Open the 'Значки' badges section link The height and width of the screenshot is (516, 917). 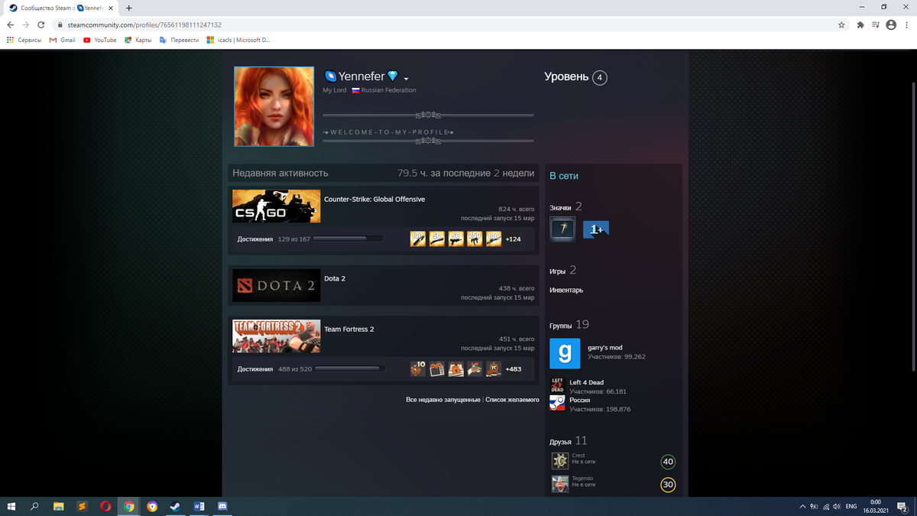(560, 207)
